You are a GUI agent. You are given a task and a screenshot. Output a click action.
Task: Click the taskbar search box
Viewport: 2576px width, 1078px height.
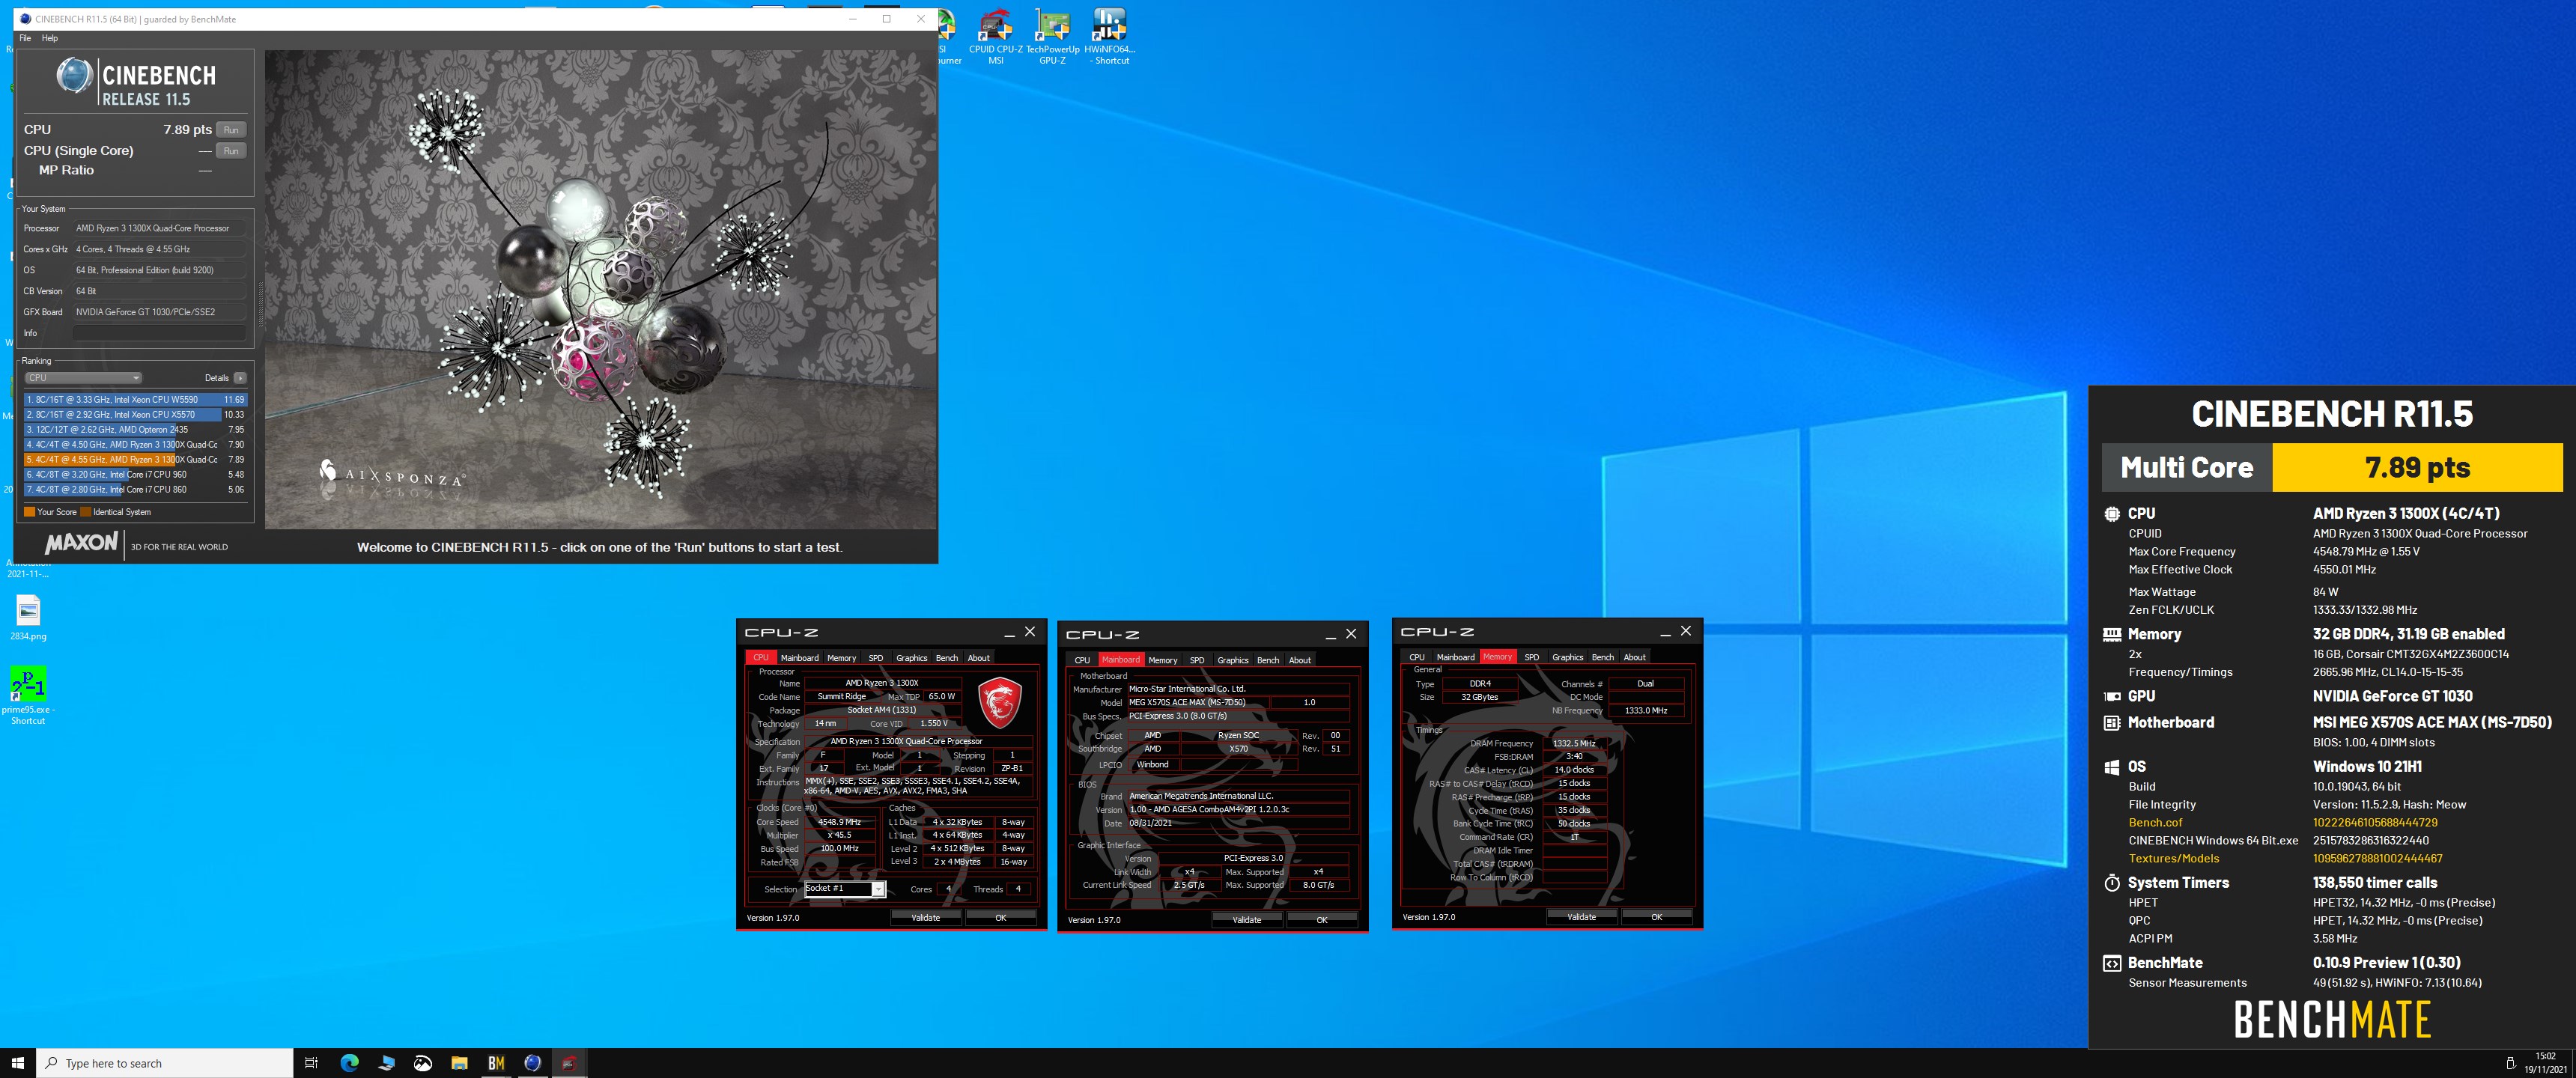pos(164,1063)
